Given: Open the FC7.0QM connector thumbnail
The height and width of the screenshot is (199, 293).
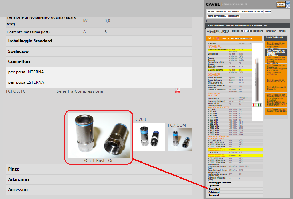Looking at the screenshot, I should point(180,140).
